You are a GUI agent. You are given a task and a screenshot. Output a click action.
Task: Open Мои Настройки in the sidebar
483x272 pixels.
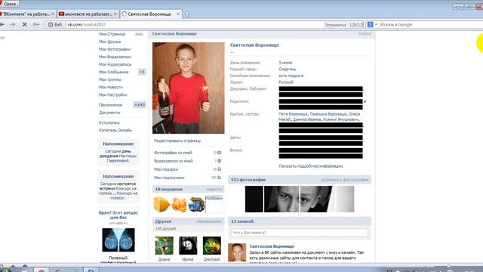pos(112,94)
